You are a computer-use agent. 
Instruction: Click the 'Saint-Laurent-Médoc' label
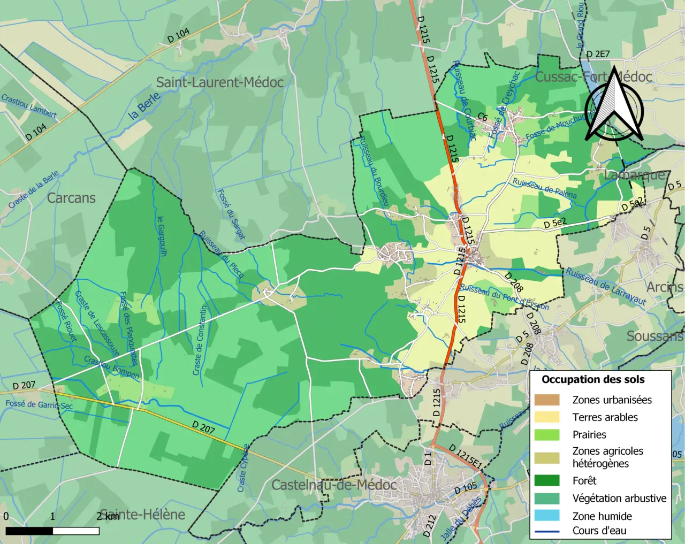[220, 82]
